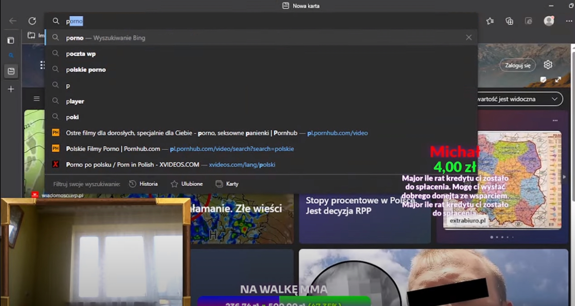
Task: Open the Favorites star icon in toolbar
Action: click(x=490, y=21)
